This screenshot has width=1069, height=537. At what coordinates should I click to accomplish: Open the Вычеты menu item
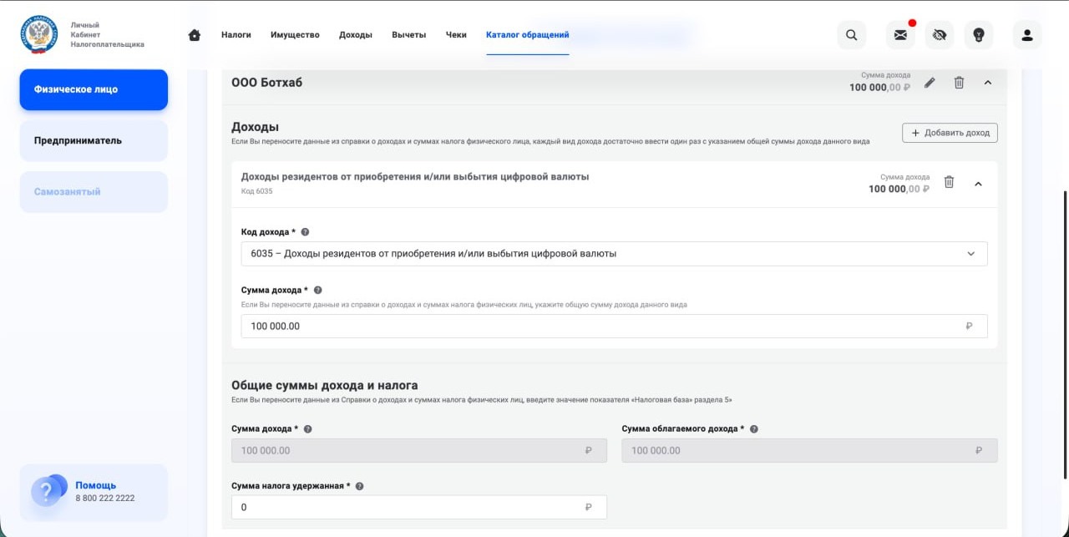[x=408, y=35]
